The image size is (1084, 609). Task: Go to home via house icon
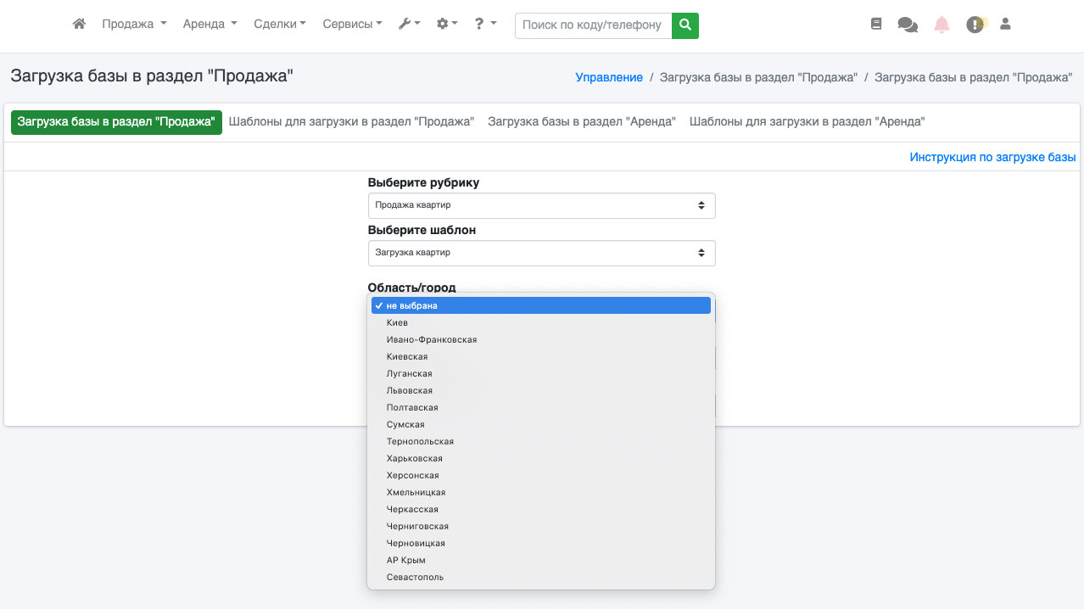79,25
